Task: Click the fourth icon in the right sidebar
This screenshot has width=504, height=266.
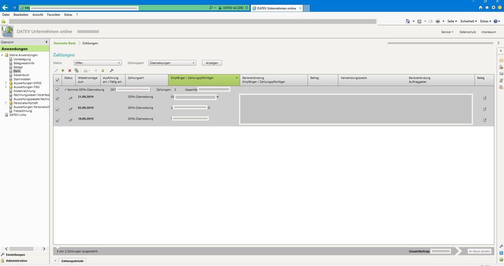Action: [x=501, y=81]
